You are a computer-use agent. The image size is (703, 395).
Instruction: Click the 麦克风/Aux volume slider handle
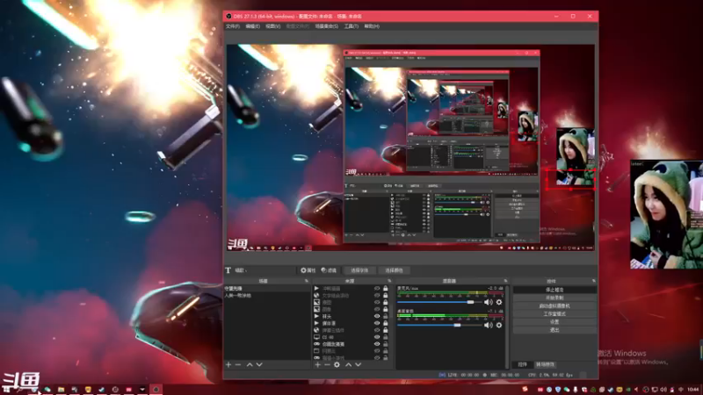click(x=470, y=302)
